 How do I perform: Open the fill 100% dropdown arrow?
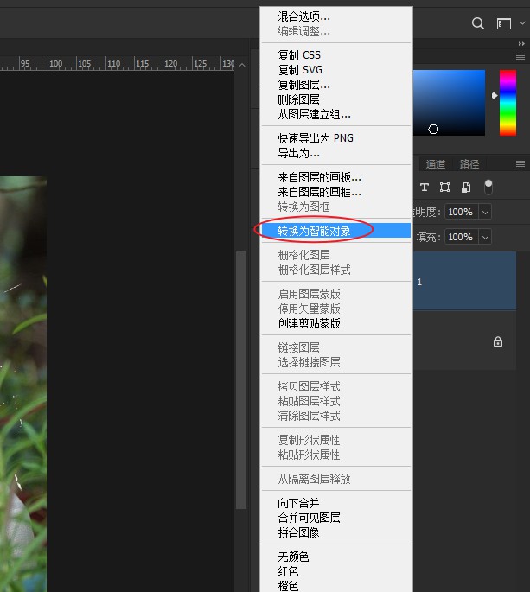coord(485,237)
